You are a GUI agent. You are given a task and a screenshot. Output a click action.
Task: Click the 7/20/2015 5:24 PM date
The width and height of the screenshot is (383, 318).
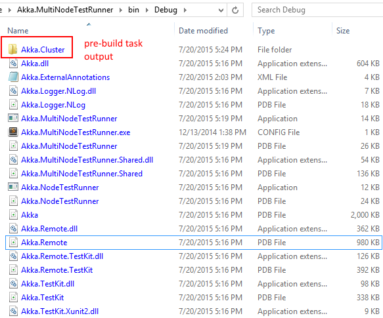211,50
